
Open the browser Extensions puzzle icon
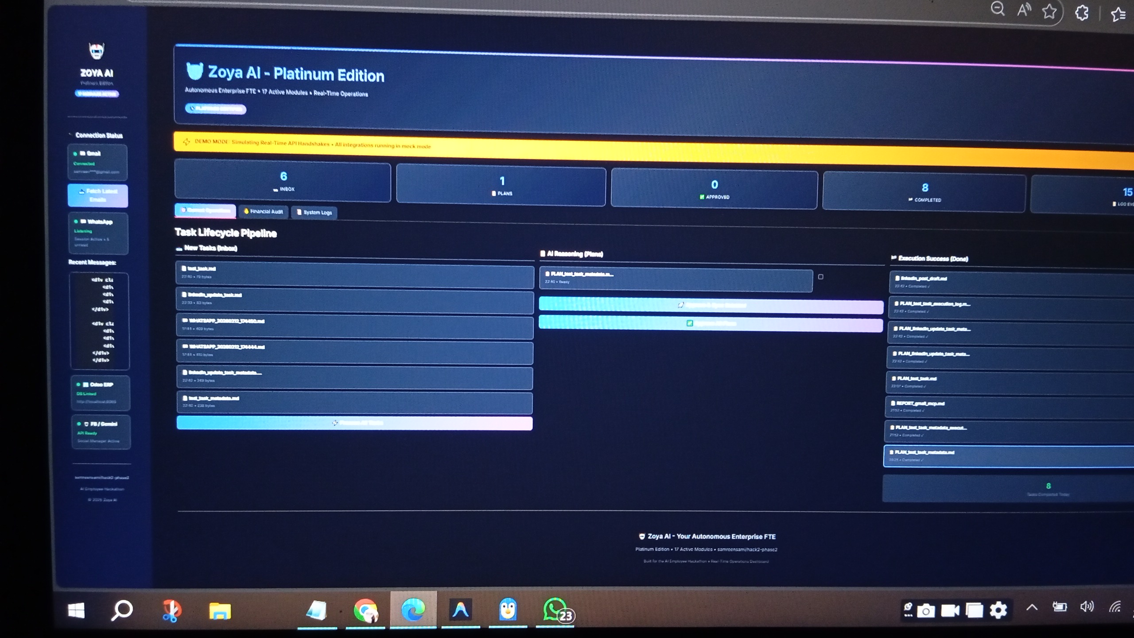(x=1082, y=13)
